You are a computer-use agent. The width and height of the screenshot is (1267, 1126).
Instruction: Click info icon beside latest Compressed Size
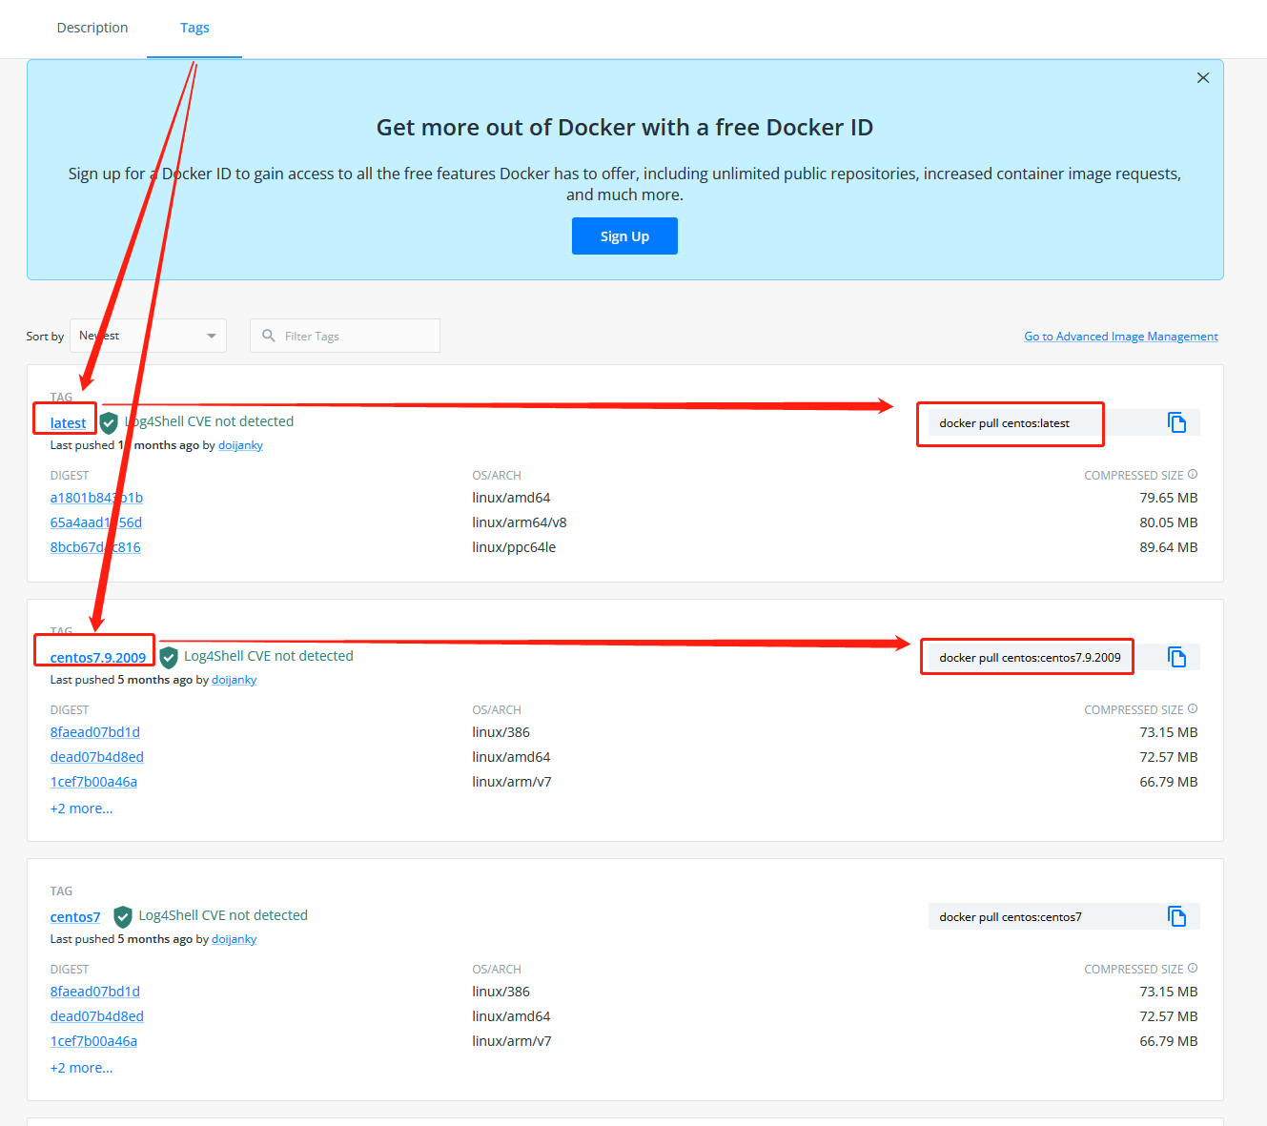1193,474
